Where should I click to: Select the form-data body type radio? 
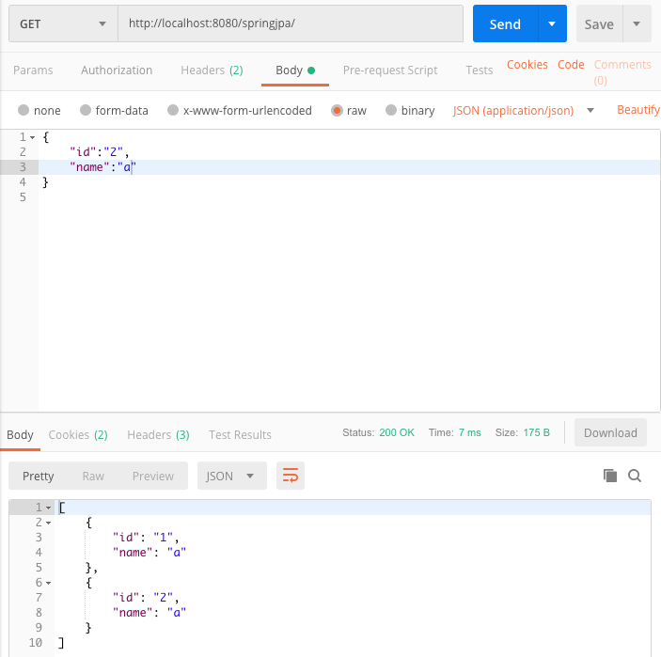(x=86, y=110)
